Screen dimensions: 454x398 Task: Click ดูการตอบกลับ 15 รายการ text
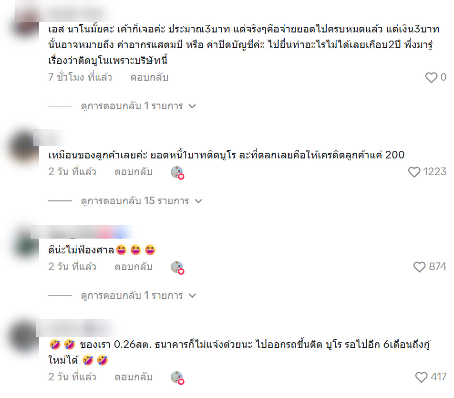point(135,201)
